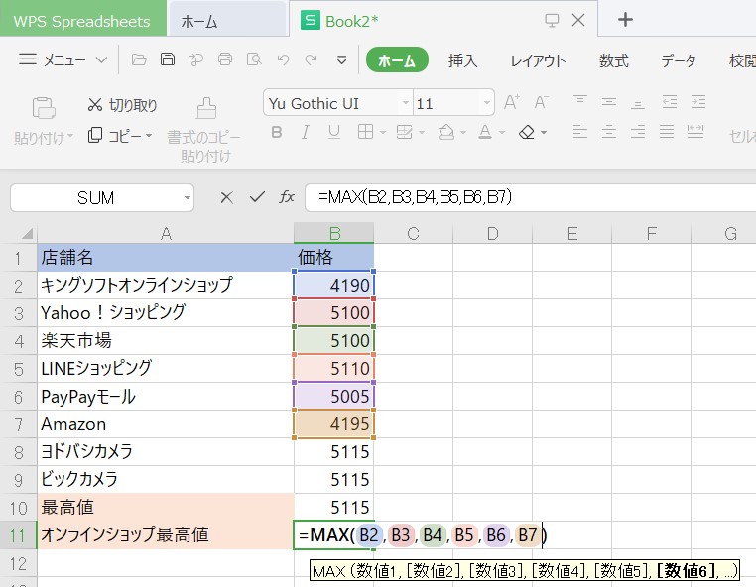Confirm formula with checkmark icon
Screen dimensions: 756x587
click(x=257, y=196)
